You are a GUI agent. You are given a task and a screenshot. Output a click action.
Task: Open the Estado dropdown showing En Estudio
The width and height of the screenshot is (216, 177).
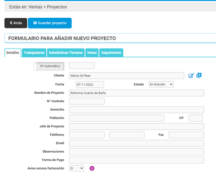[x=161, y=85]
